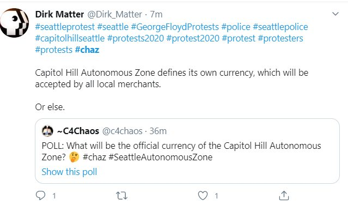Open the #chaz bold hashtag
Image resolution: width=348 pixels, height=205 pixels.
point(87,50)
